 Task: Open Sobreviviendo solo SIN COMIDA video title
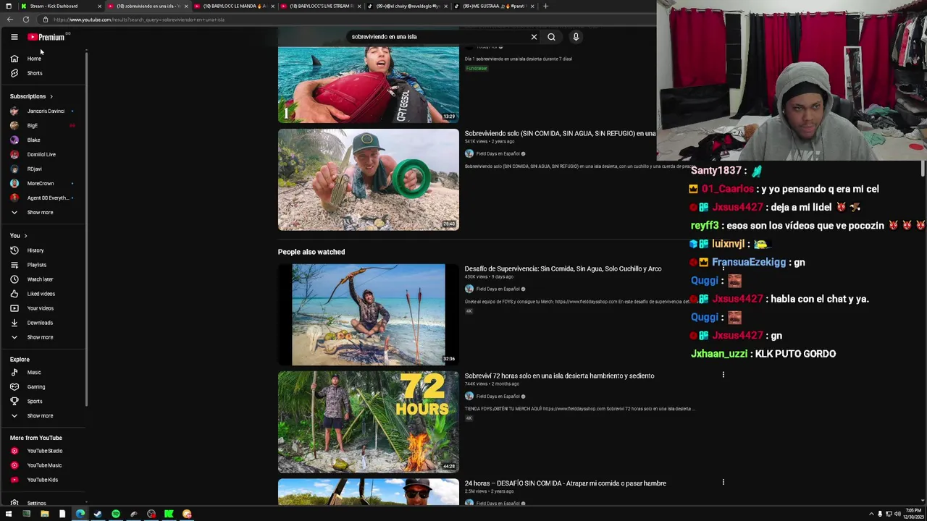pyautogui.click(x=560, y=134)
